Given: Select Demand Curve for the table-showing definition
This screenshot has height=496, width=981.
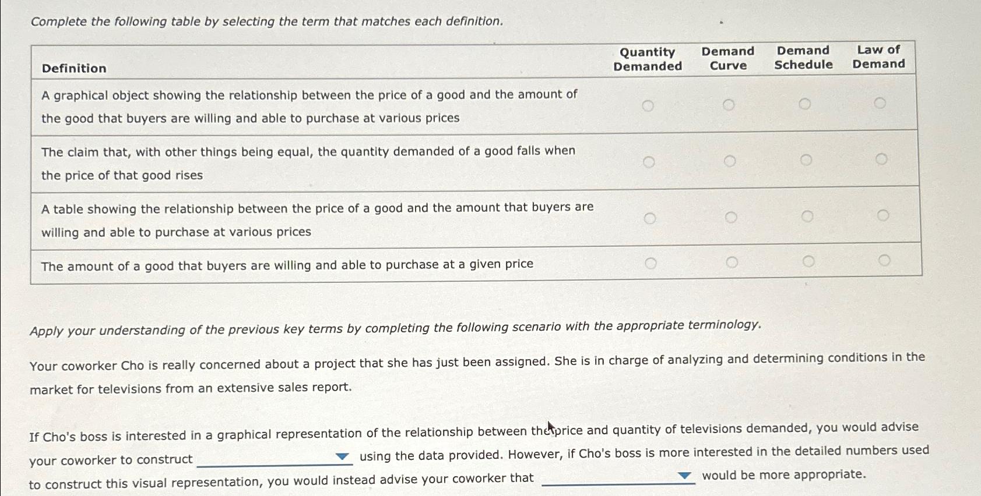Looking at the screenshot, I should point(729,217).
